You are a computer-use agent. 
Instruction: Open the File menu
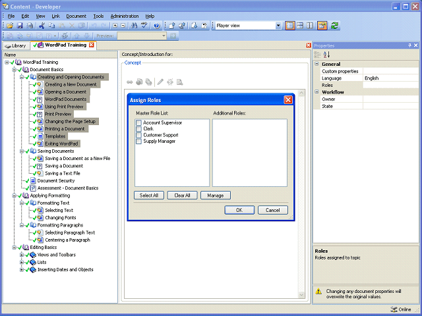point(11,16)
